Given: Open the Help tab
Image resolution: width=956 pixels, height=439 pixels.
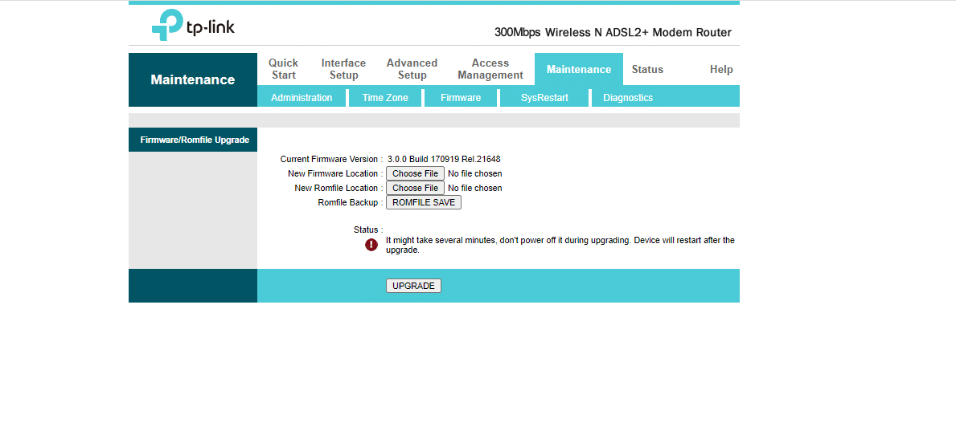Looking at the screenshot, I should point(721,70).
